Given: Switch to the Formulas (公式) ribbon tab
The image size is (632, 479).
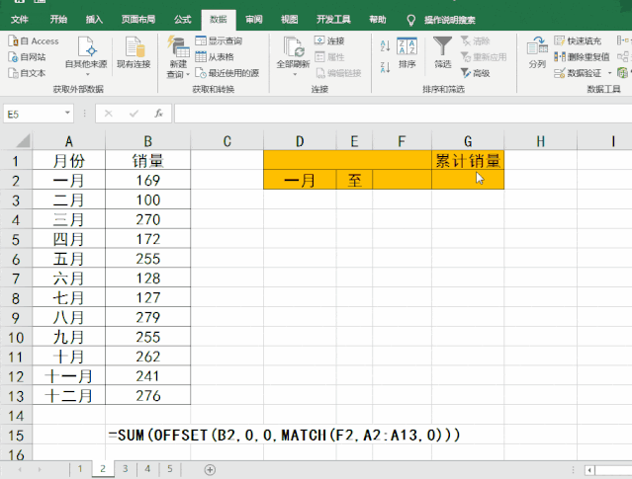Looking at the screenshot, I should [x=182, y=19].
